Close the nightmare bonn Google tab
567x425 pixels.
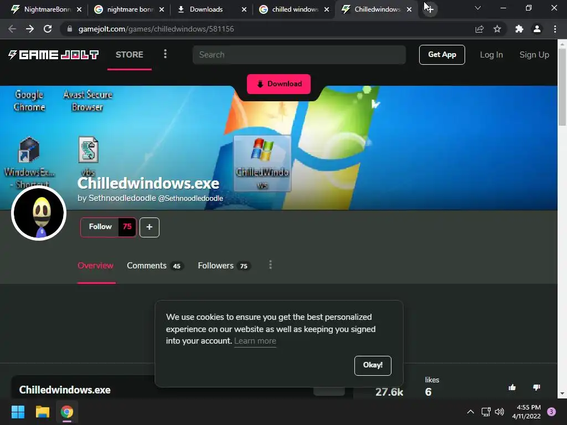point(162,9)
